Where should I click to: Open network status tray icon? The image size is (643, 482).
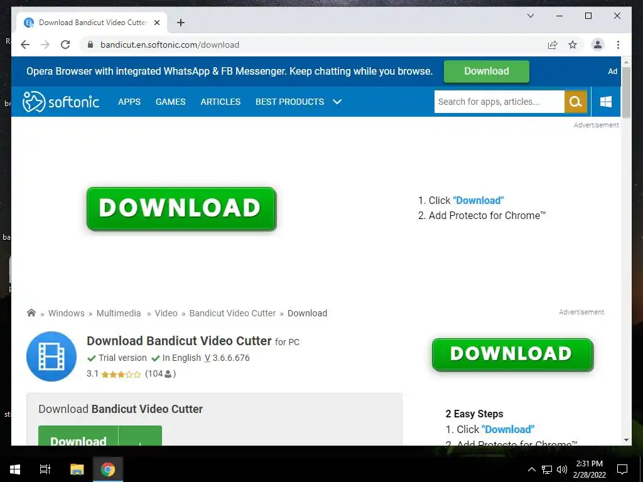547,469
